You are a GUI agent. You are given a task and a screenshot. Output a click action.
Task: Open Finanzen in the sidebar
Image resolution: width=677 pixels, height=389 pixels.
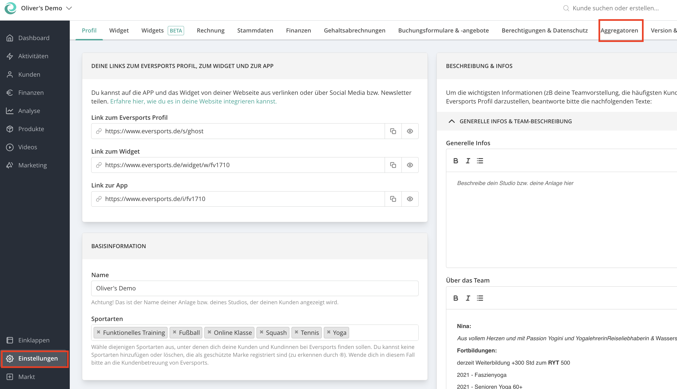pos(35,93)
